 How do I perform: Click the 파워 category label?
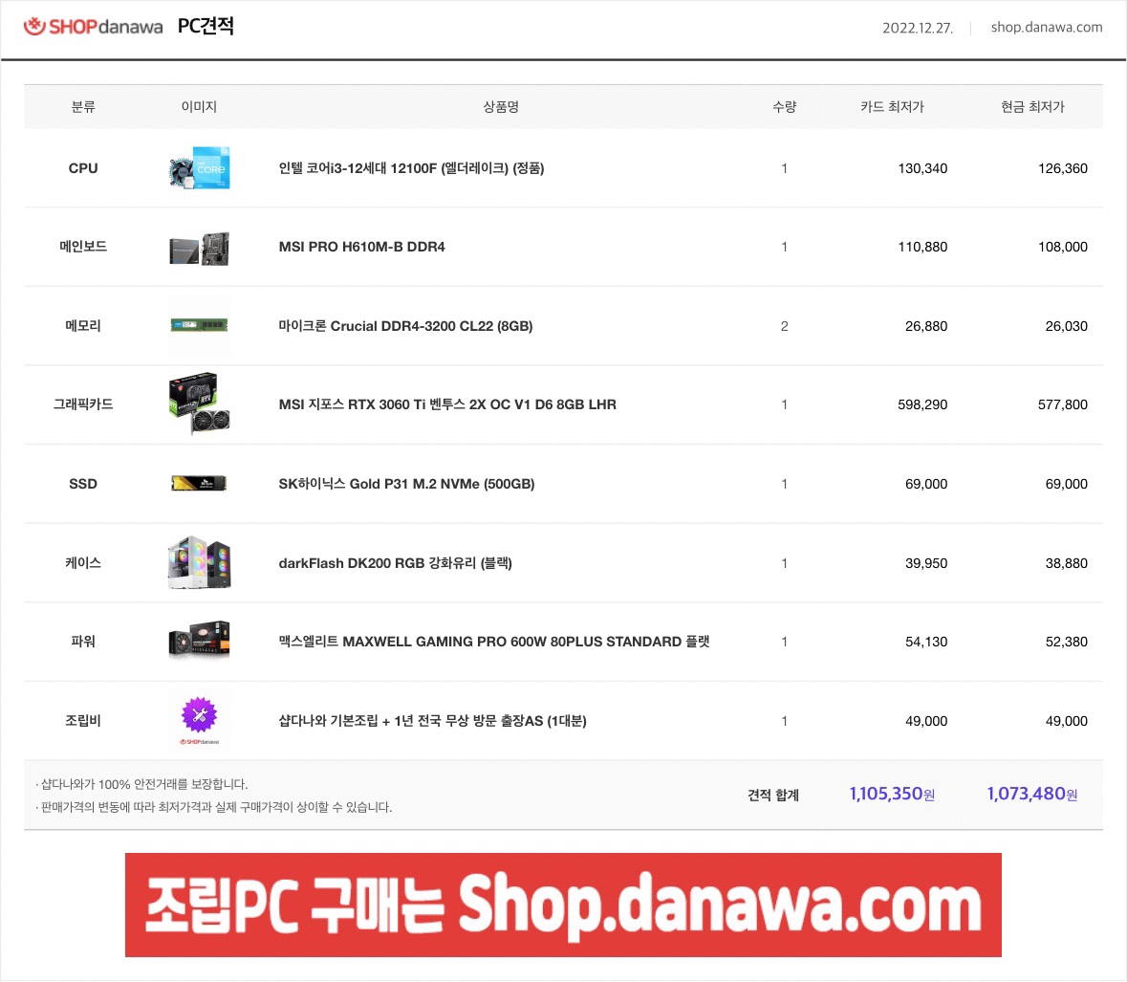[x=83, y=642]
